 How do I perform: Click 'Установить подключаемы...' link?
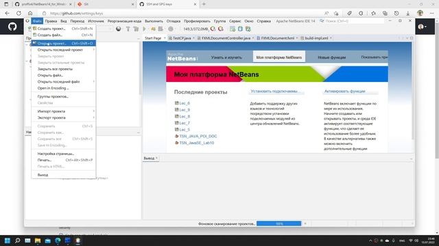click(x=276, y=91)
